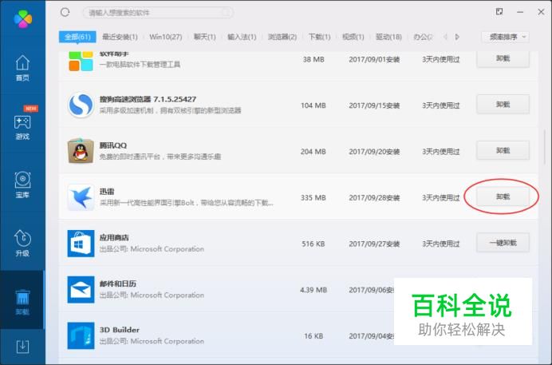Select the 全部(61) tab
This screenshot has height=365, width=552.
[x=77, y=37]
